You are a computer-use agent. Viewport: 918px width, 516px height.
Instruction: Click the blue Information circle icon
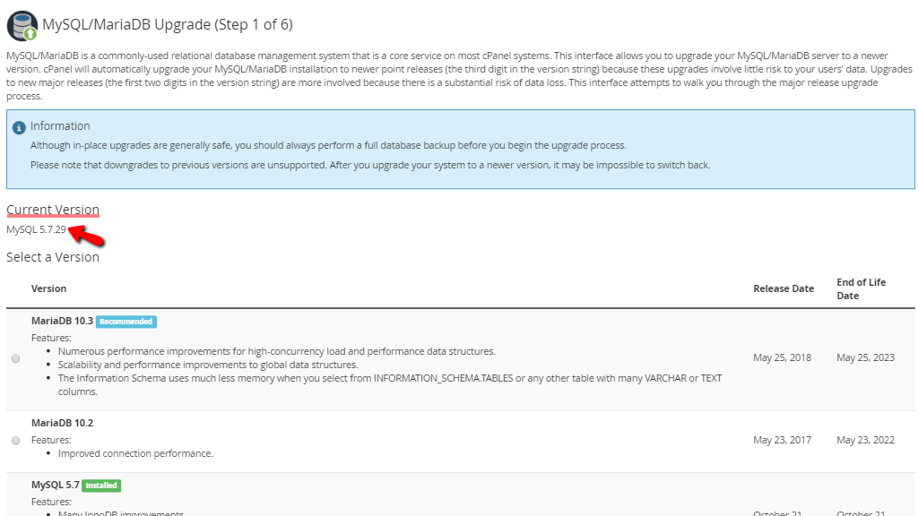(x=19, y=127)
